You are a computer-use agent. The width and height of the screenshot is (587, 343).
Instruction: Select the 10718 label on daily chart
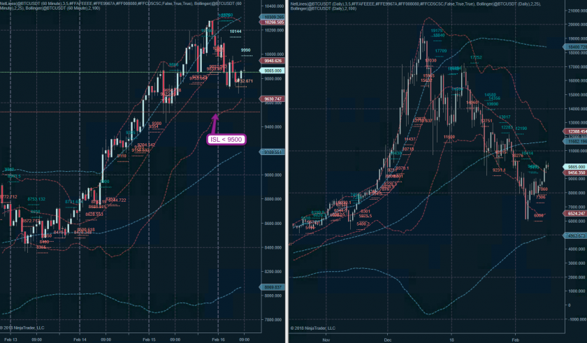click(x=408, y=149)
